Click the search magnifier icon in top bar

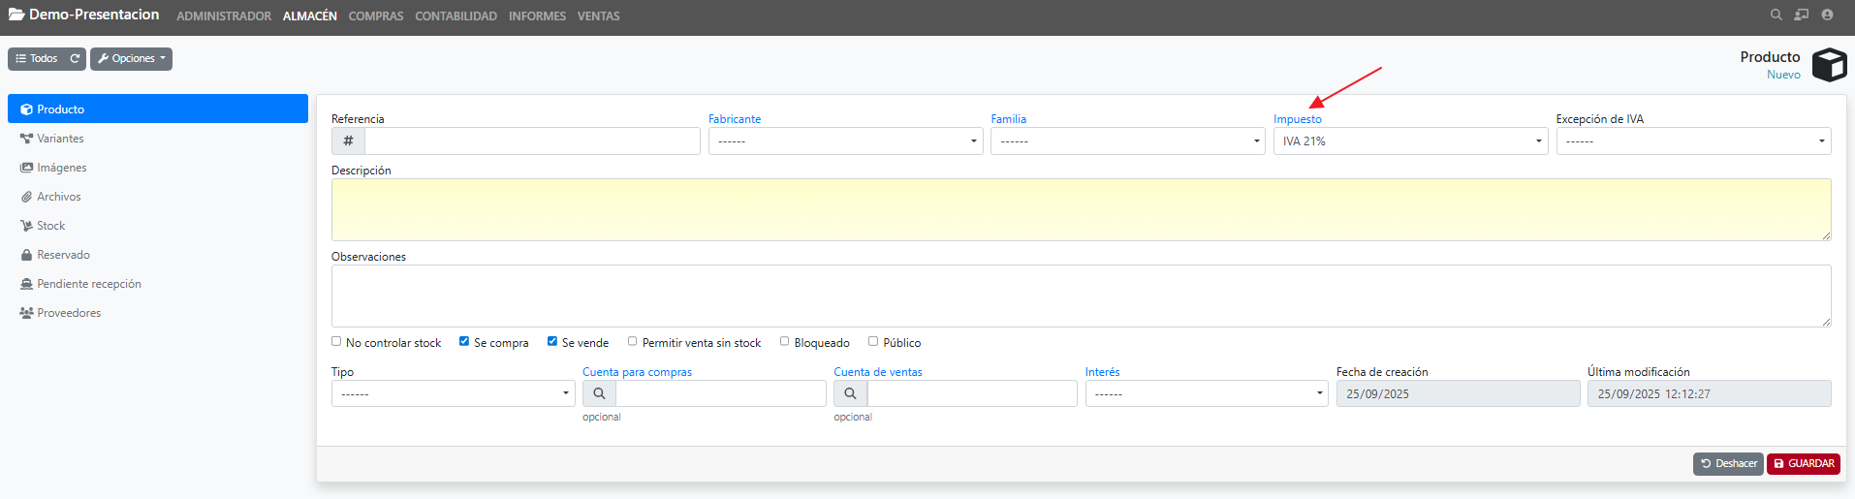point(1776,15)
